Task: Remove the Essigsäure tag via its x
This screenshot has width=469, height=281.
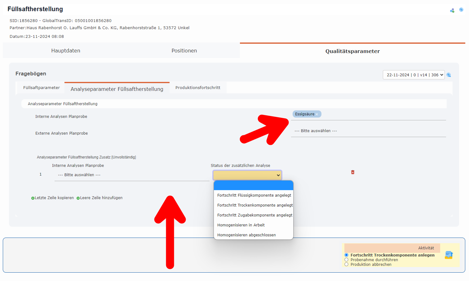Action: tap(317, 114)
